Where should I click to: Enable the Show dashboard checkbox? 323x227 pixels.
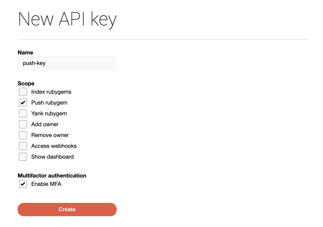[x=23, y=156]
